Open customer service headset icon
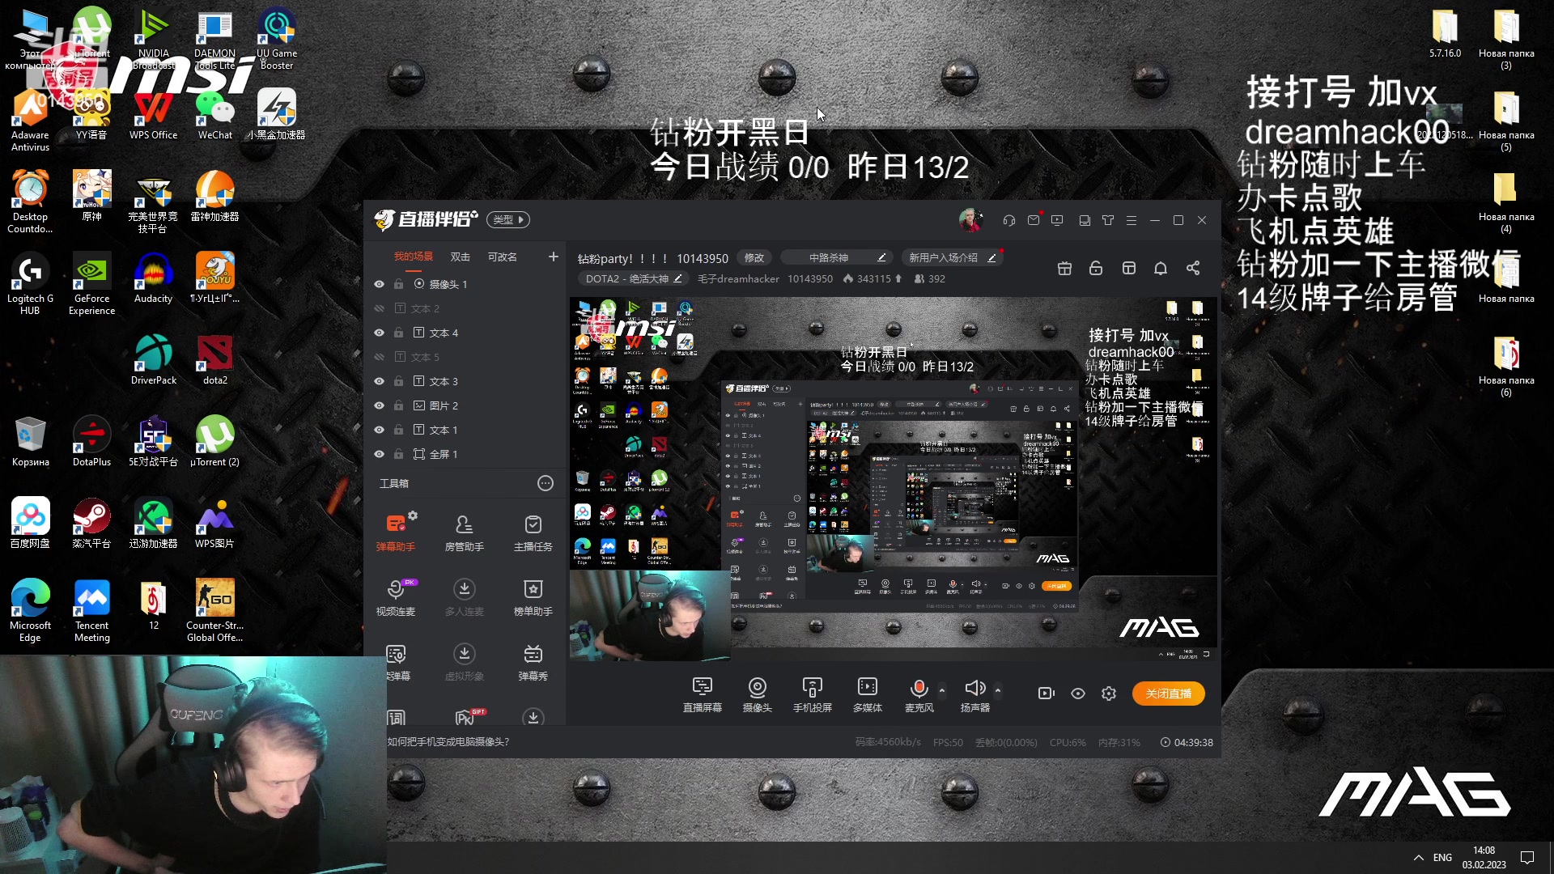This screenshot has height=874, width=1554. 1008,220
